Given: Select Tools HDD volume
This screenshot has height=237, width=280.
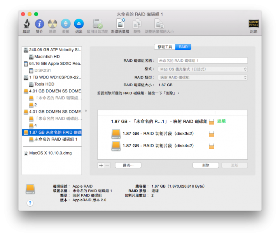Looking at the screenshot, I should 52,84.
